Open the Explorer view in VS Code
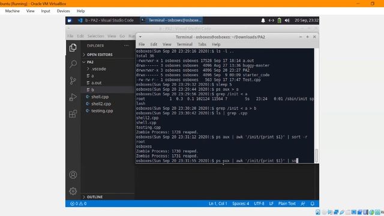 click(73, 48)
